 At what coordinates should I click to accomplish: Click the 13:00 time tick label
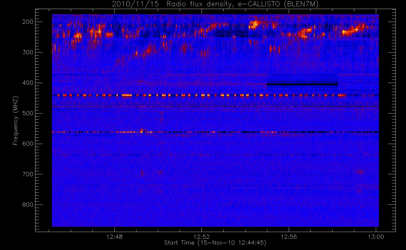tap(376, 237)
